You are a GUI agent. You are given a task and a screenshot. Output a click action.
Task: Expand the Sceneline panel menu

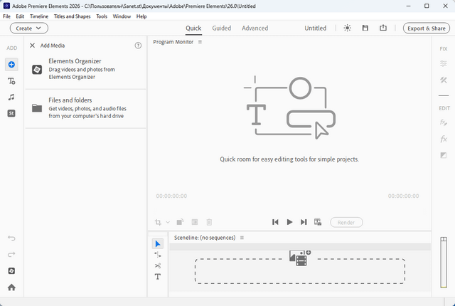242,238
